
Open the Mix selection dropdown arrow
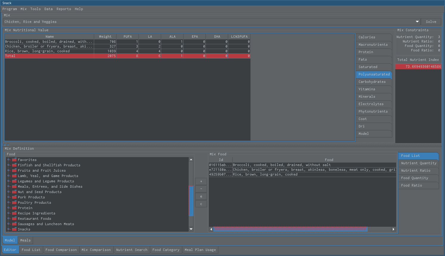[417, 22]
